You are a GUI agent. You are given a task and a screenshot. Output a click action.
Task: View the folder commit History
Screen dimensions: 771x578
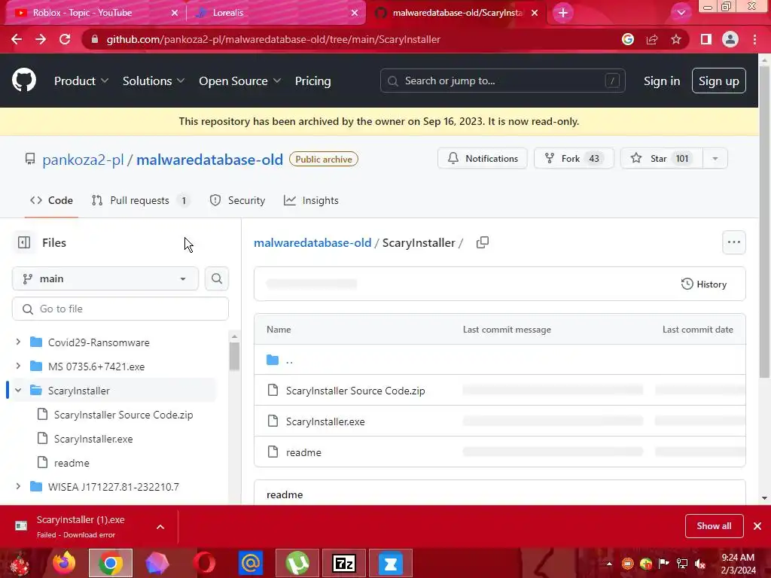coord(704,284)
